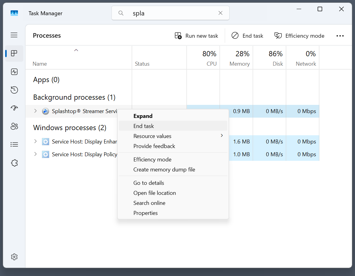Open the Services puzzle icon
Viewport: 355px width, 276px height.
[x=14, y=163]
